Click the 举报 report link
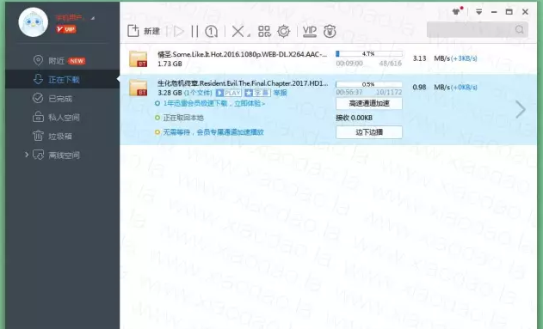 281,93
